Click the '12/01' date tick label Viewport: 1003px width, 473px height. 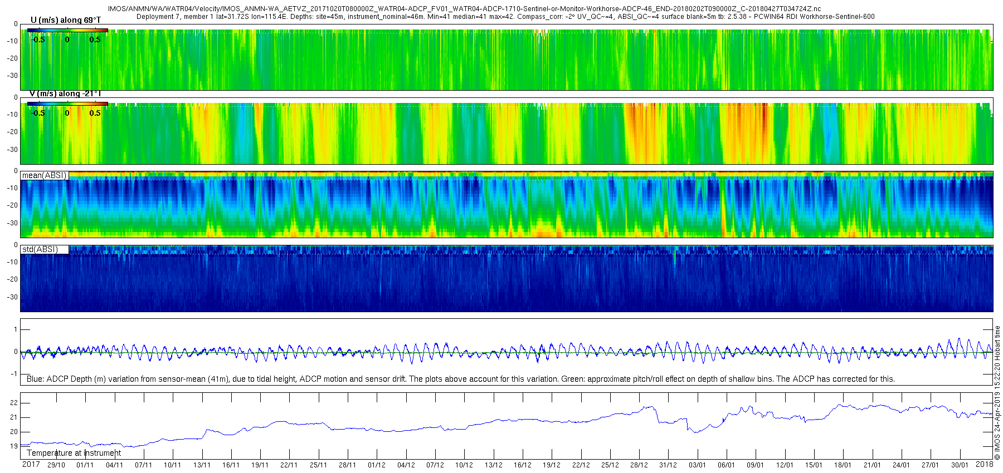coord(785,465)
